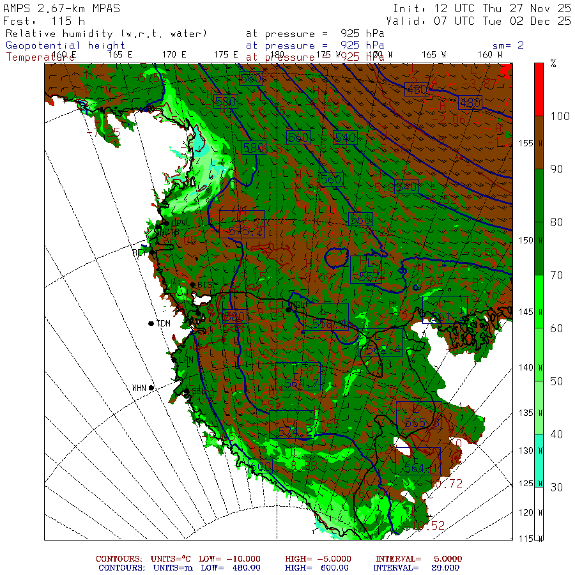Click the white below-30% color bar segment
Viewport: 575px width, 575px height.
pos(539,514)
